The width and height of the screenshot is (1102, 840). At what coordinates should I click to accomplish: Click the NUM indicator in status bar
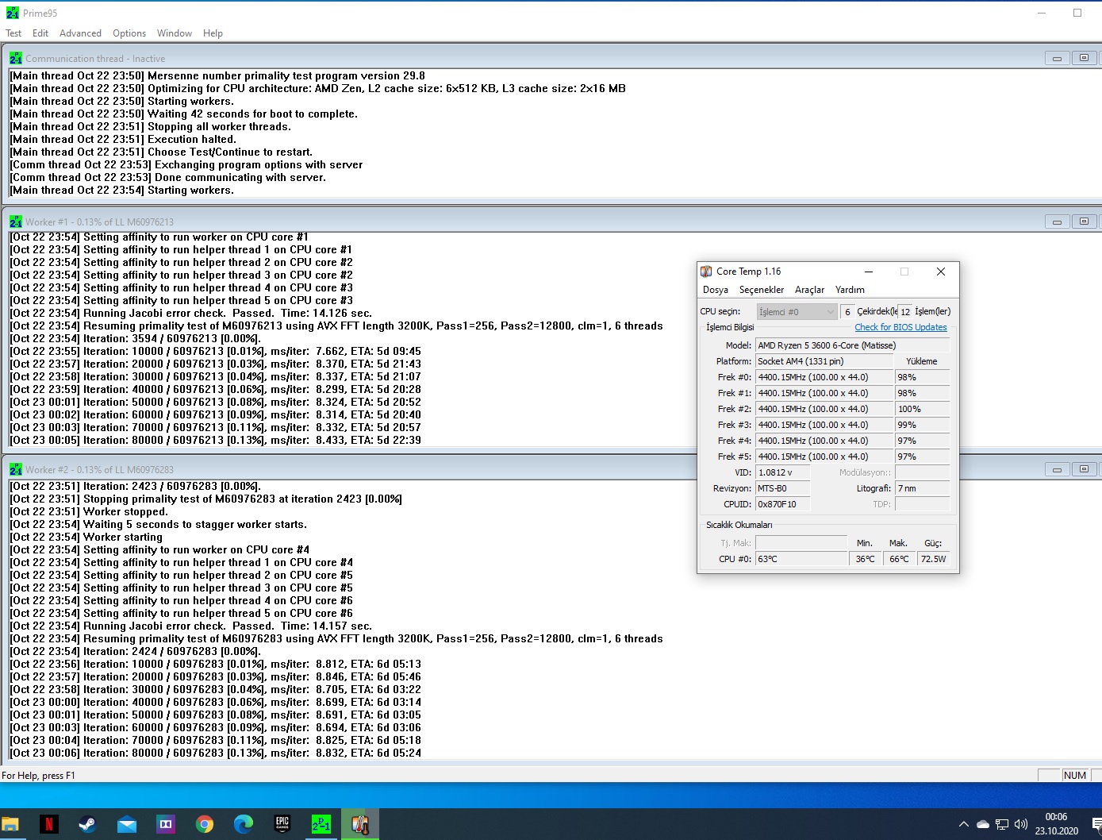pos(1075,775)
